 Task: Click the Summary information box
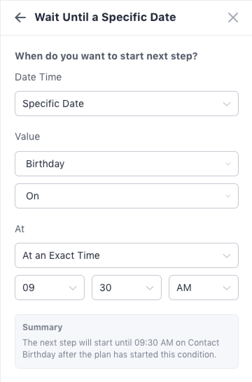pos(126,341)
